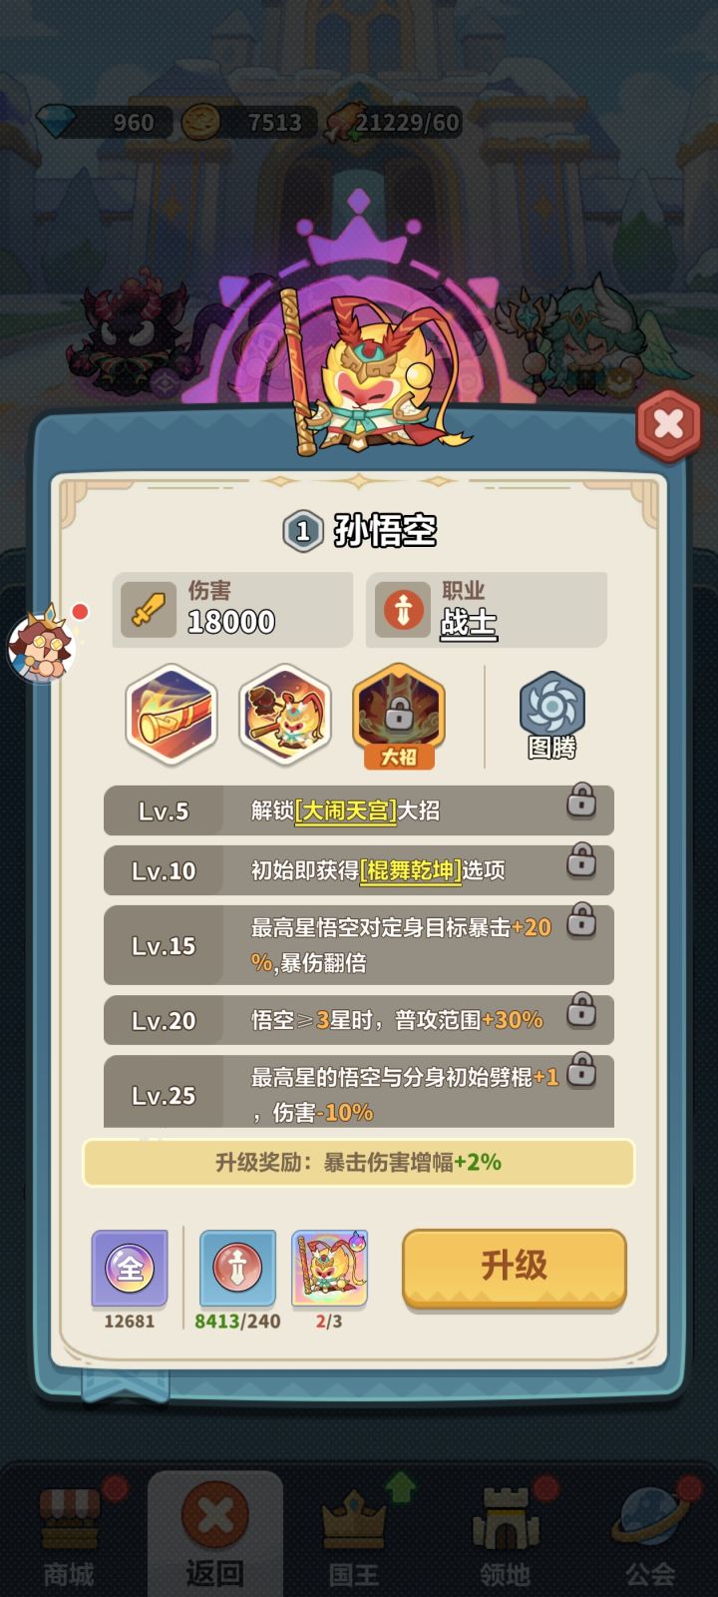The height and width of the screenshot is (1597, 718).
Task: Click the 升级 upgrade button
Action: pos(515,1268)
